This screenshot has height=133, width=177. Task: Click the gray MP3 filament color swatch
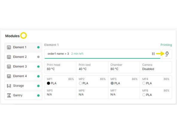(112, 83)
